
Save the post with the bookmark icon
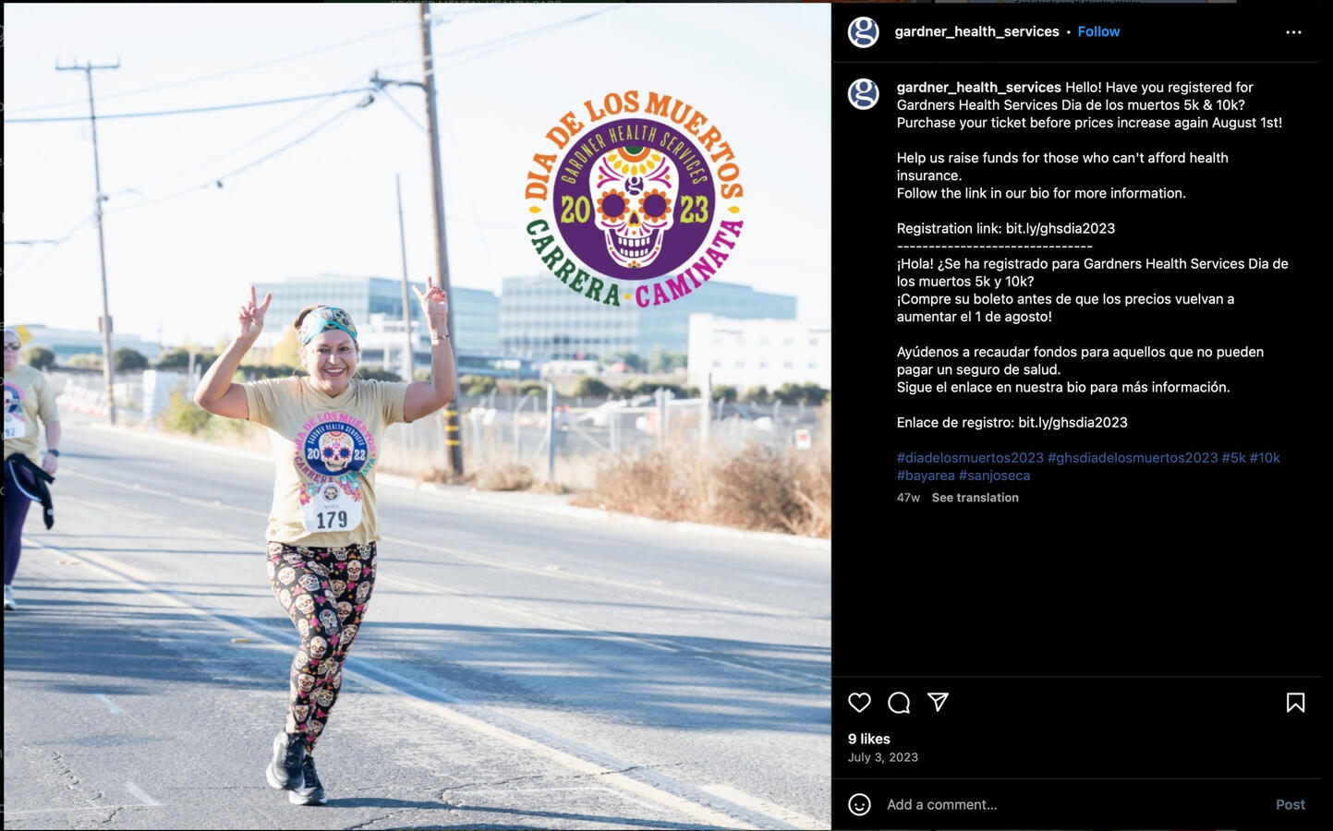point(1295,703)
